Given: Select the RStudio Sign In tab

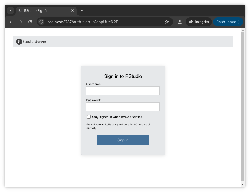Looking at the screenshot, I should click(46, 11).
